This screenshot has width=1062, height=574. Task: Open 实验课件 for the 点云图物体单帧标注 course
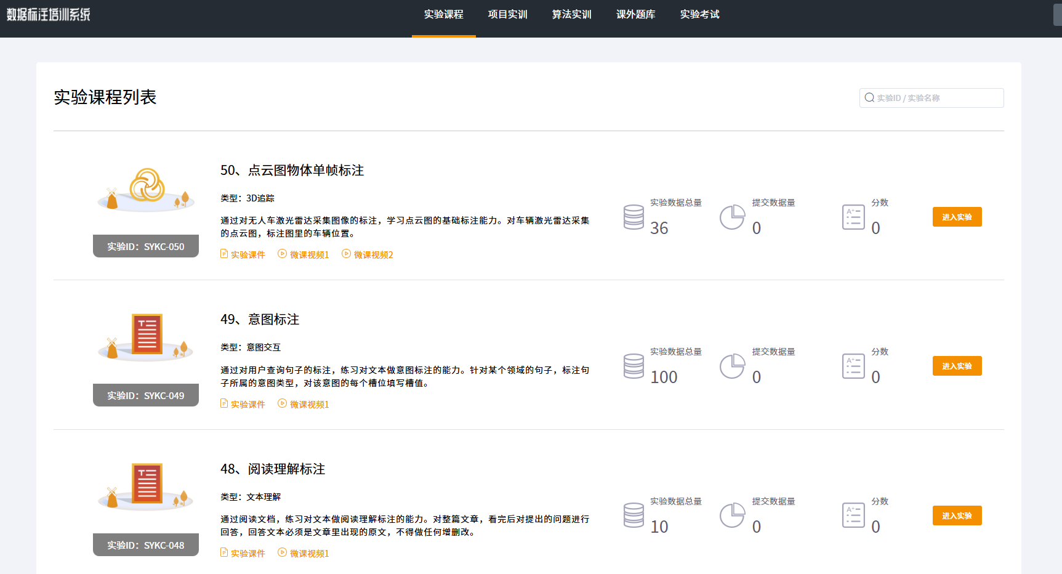tap(243, 254)
